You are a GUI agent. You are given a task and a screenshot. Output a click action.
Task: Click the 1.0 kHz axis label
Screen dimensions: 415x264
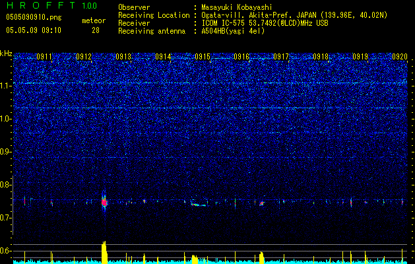click(x=5, y=119)
